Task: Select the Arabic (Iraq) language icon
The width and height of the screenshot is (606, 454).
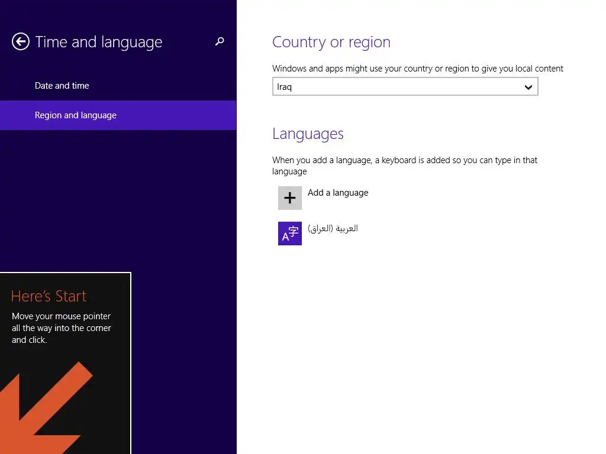Action: (x=290, y=234)
